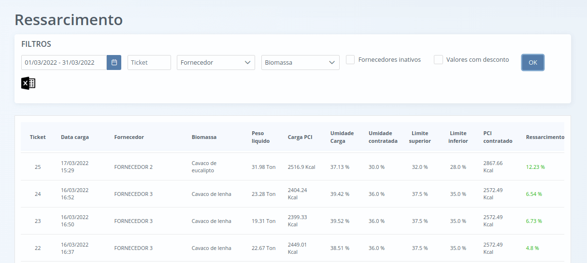Click date 16/03/2022 16:52 cell
Screen dimensions: 587x263
pos(75,194)
